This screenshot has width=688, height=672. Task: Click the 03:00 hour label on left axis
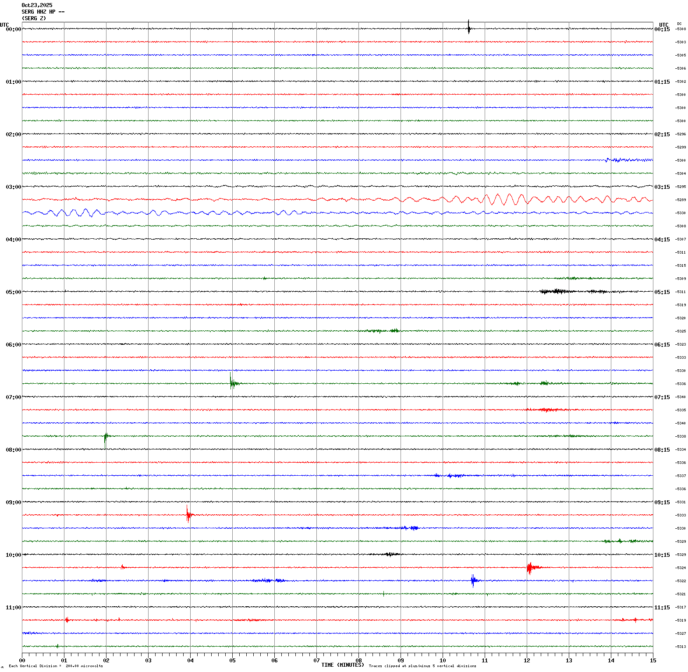tap(13, 187)
